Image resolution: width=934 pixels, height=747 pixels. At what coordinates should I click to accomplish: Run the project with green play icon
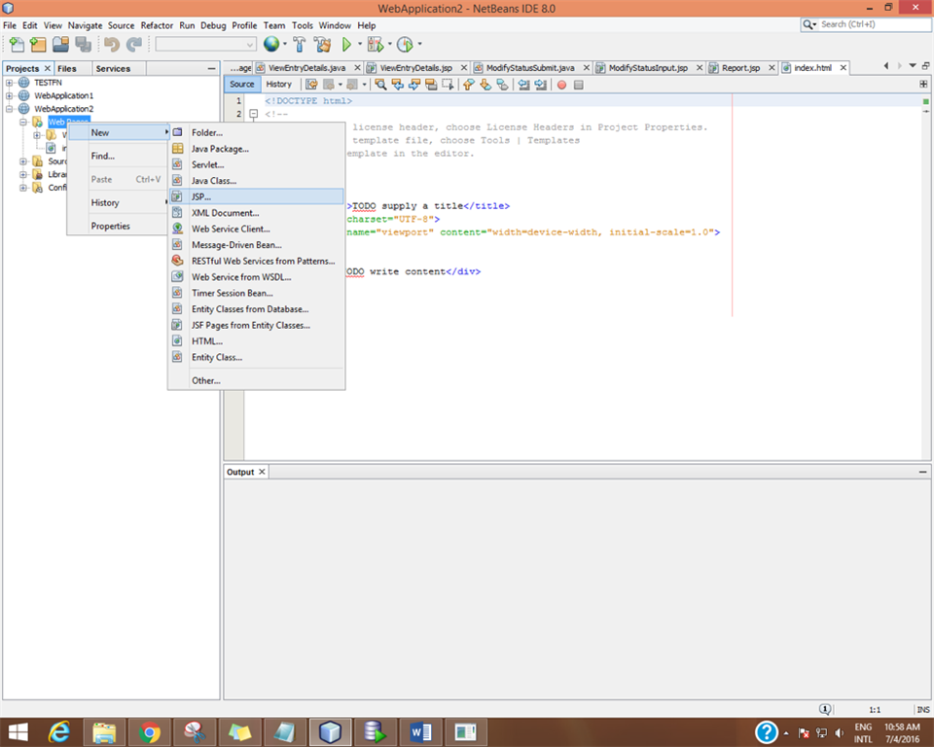point(346,45)
